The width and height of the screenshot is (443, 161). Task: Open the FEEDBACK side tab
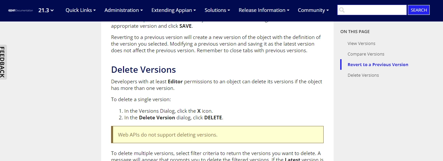click(3, 62)
